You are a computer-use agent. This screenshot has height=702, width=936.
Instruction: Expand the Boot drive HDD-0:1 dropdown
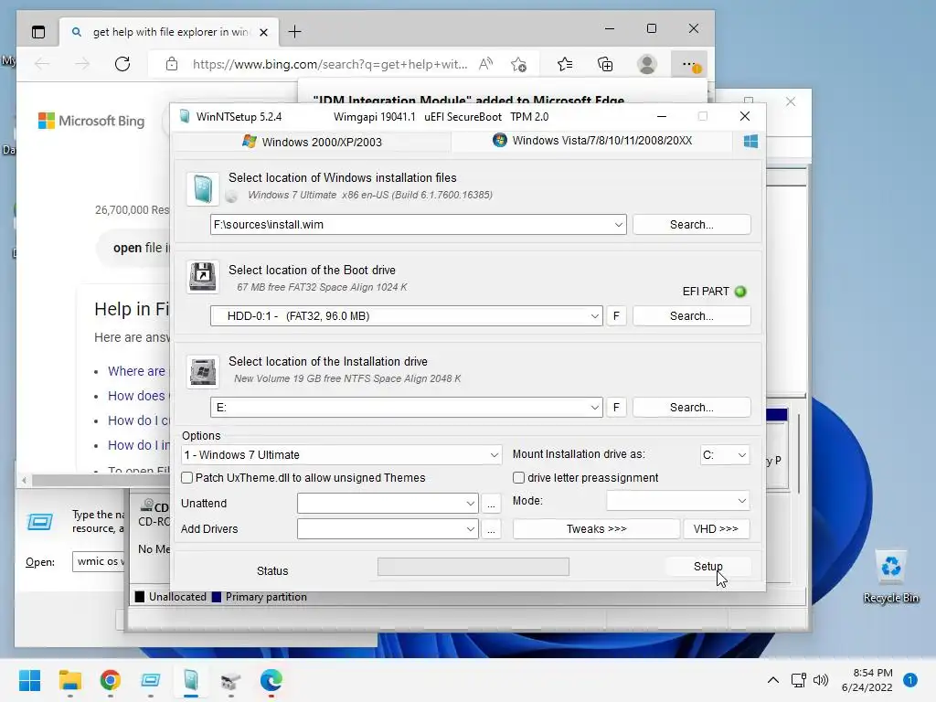point(594,315)
